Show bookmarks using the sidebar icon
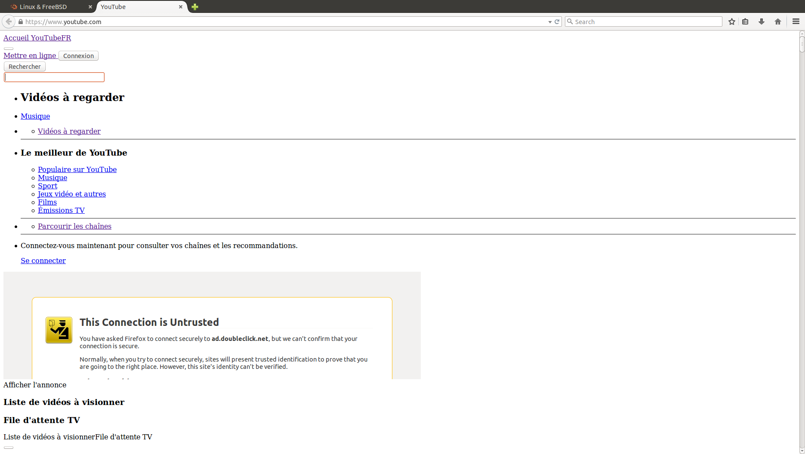 coord(746,21)
